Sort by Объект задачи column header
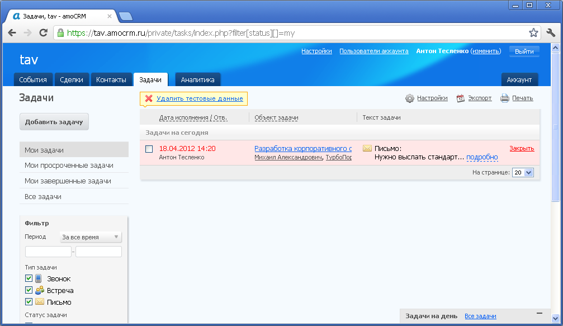Image resolution: width=563 pixels, height=326 pixels. coord(277,117)
